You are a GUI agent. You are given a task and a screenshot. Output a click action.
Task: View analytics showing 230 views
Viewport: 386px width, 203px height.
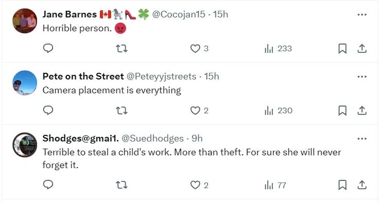pyautogui.click(x=278, y=111)
